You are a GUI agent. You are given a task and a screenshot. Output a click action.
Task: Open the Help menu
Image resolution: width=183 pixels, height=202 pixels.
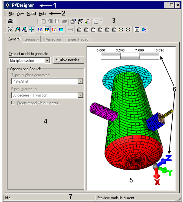coord(42,14)
